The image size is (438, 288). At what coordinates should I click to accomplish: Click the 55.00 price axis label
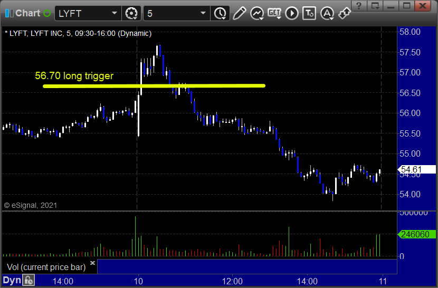[410, 153]
